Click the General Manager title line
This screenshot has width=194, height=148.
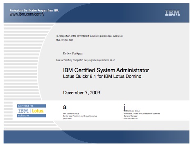[x=131, y=116]
